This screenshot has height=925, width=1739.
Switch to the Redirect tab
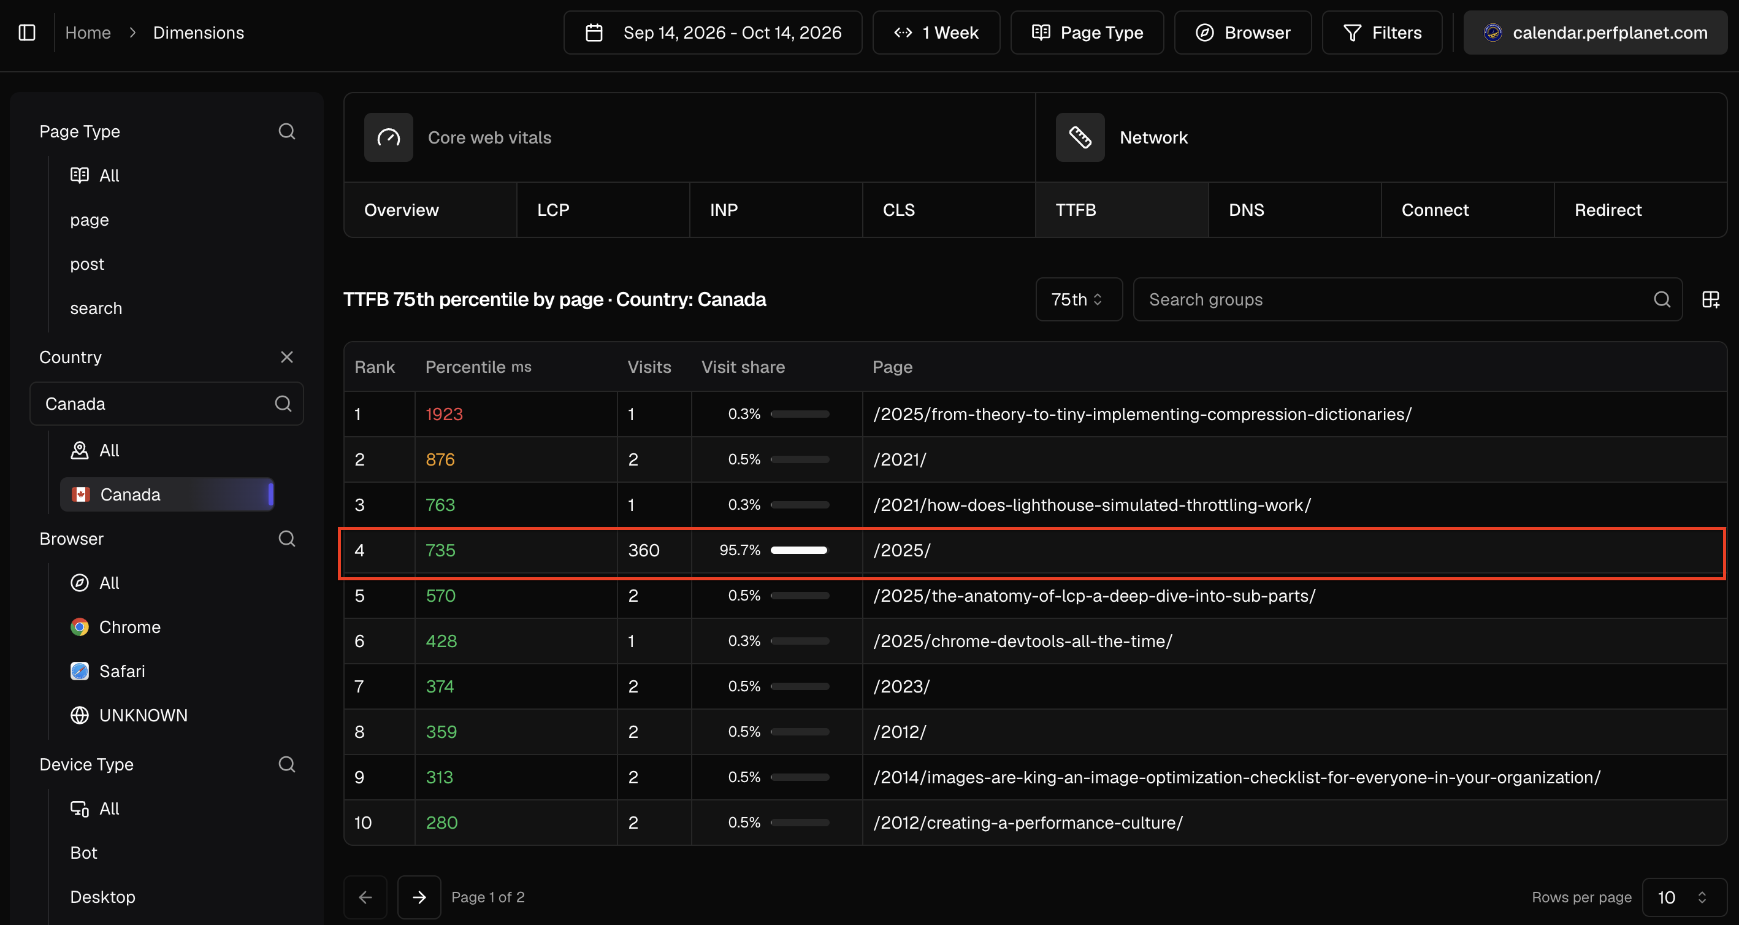click(x=1640, y=210)
